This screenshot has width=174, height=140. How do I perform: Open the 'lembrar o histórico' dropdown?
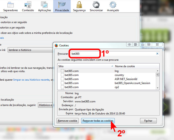pos(30,50)
